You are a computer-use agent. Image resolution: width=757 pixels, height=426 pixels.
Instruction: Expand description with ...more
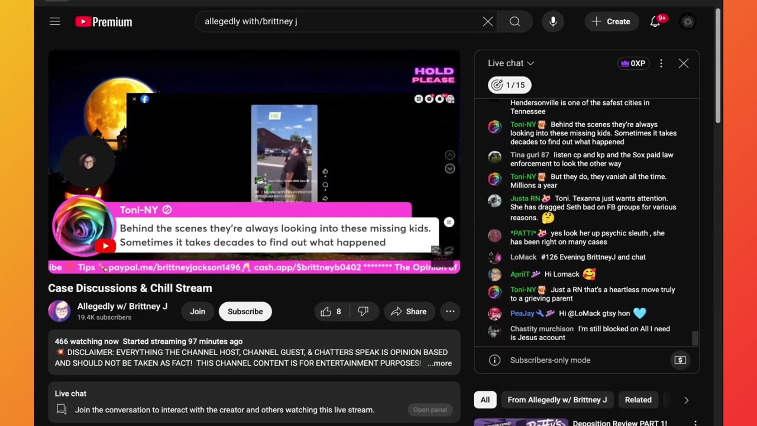click(439, 363)
